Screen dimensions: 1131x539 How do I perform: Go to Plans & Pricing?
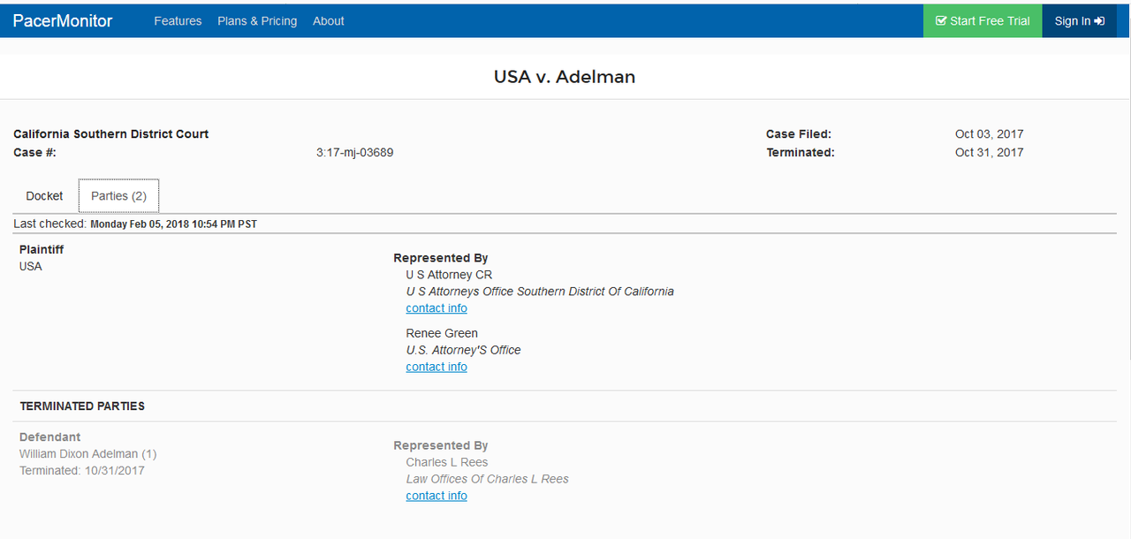pyautogui.click(x=257, y=20)
